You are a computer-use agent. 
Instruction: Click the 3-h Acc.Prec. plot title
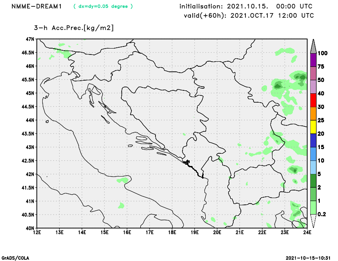[x=74, y=28]
